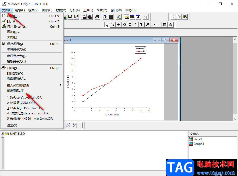The width and height of the screenshot is (238, 176).
Task: Click the Copy toolbar icon
Action: click(x=179, y=17)
